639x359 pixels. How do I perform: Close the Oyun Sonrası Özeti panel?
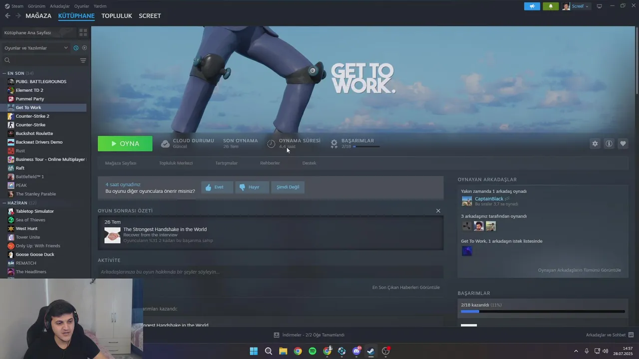click(x=438, y=211)
